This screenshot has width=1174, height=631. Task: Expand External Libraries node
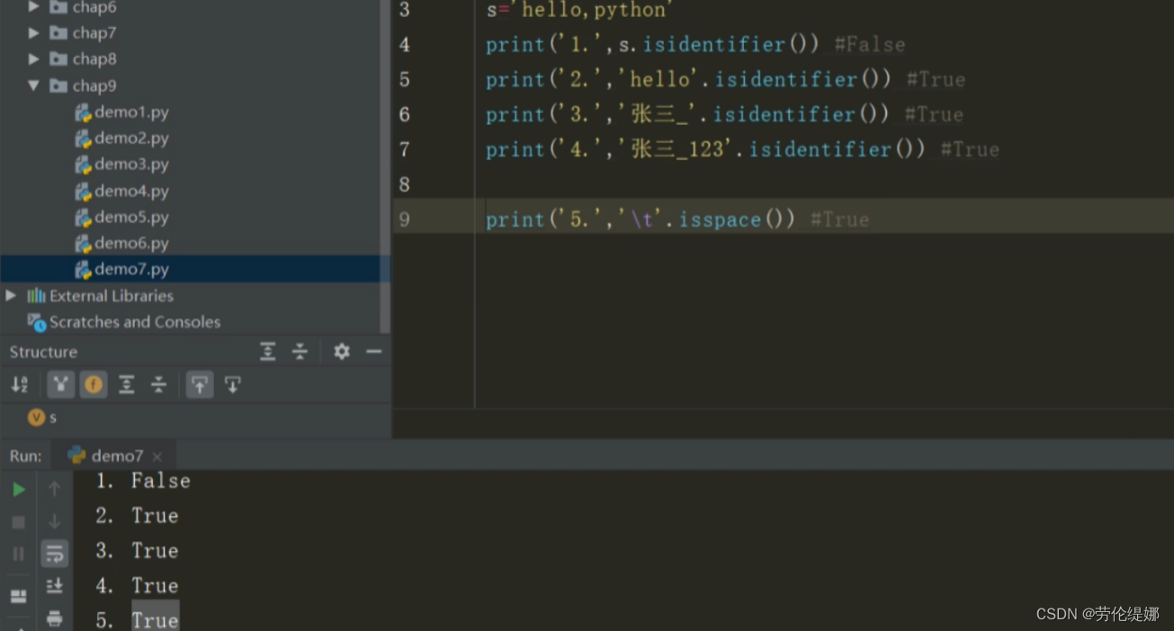(11, 295)
